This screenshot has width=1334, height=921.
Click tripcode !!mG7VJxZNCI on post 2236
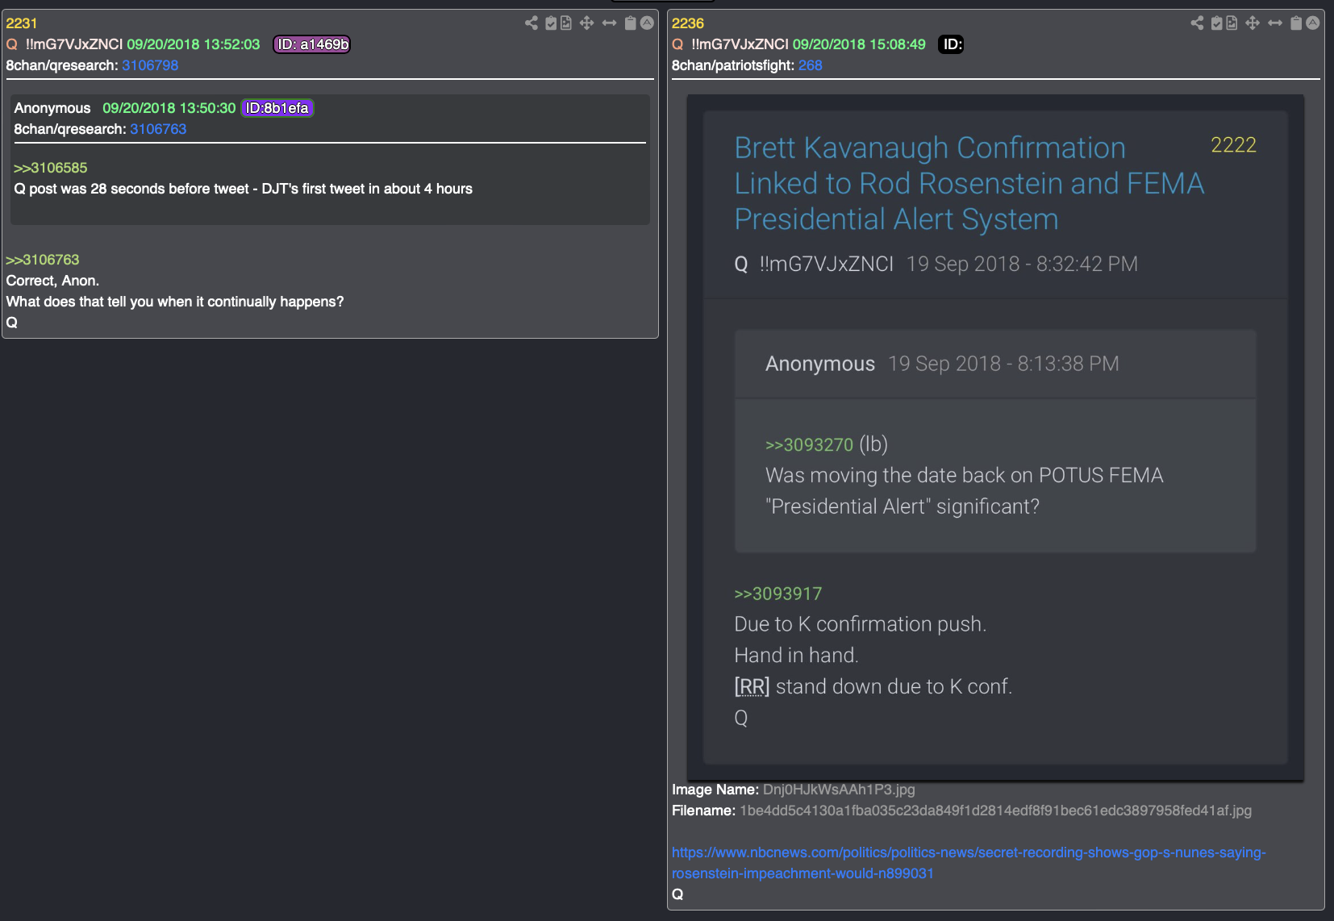click(x=740, y=44)
